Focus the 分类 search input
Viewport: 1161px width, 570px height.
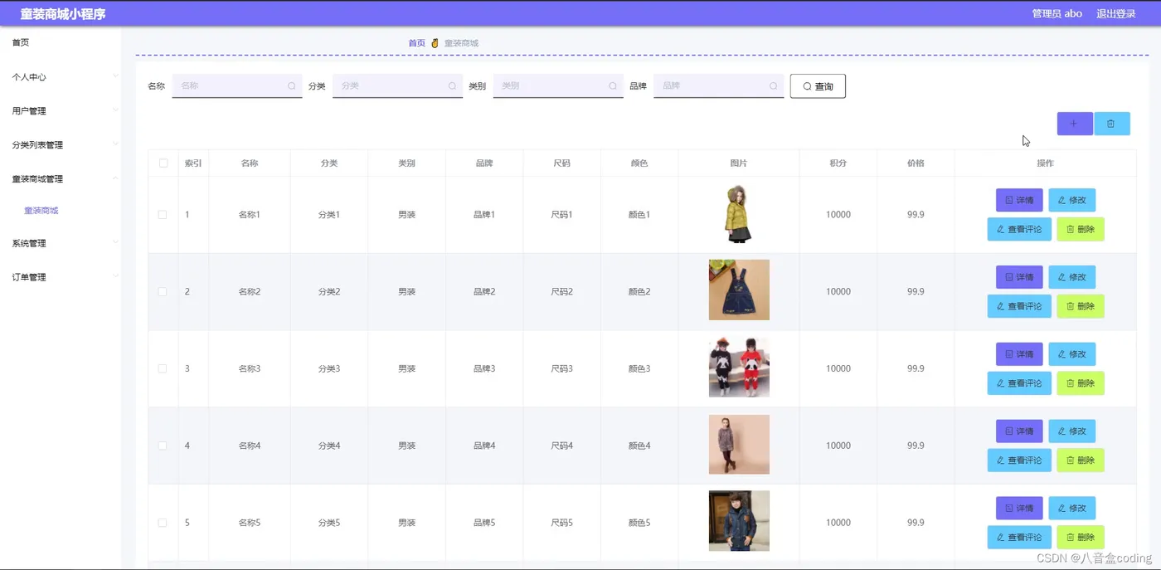coord(397,85)
